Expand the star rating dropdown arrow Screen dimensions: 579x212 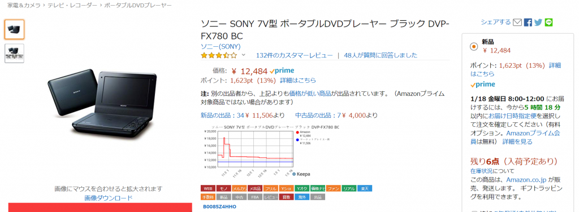(243, 55)
